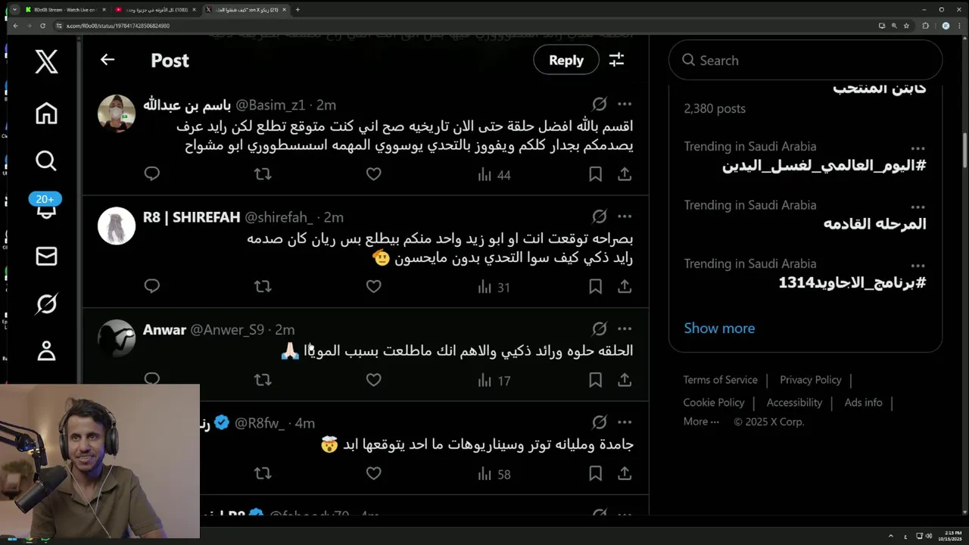Open Basim_z1 profile avatar
The width and height of the screenshot is (969, 545).
click(x=117, y=114)
